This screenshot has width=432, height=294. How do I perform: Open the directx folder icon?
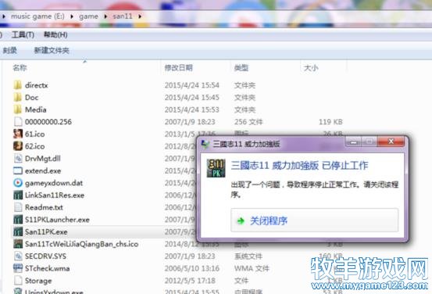coord(18,85)
